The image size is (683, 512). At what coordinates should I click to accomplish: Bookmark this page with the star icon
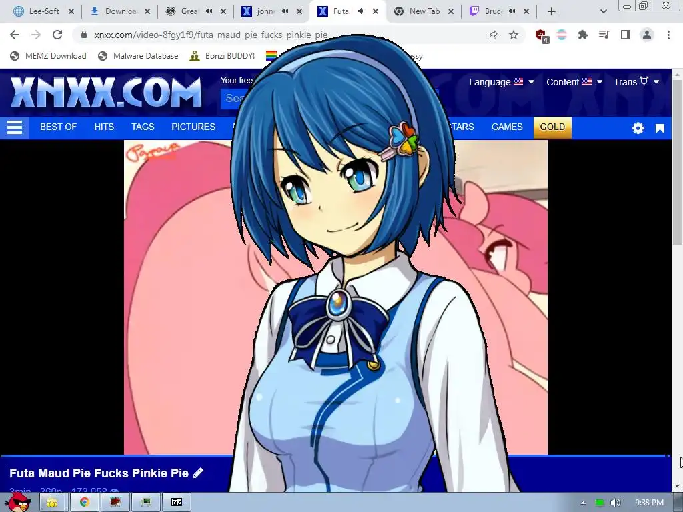514,35
